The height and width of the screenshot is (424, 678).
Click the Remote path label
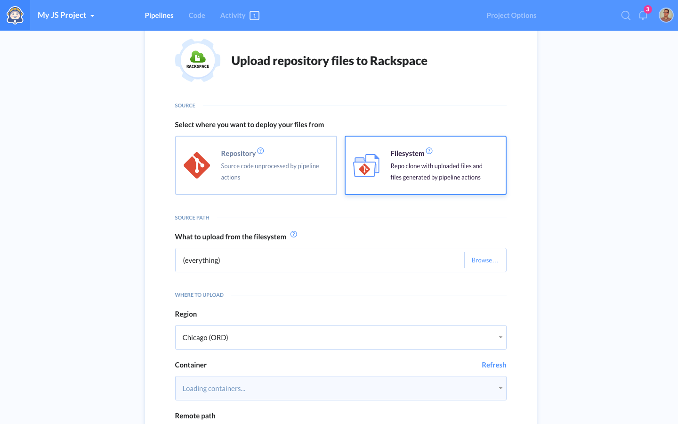coord(195,416)
